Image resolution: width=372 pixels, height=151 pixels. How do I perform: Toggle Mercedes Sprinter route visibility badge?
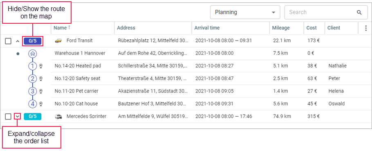pyautogui.click(x=33, y=116)
